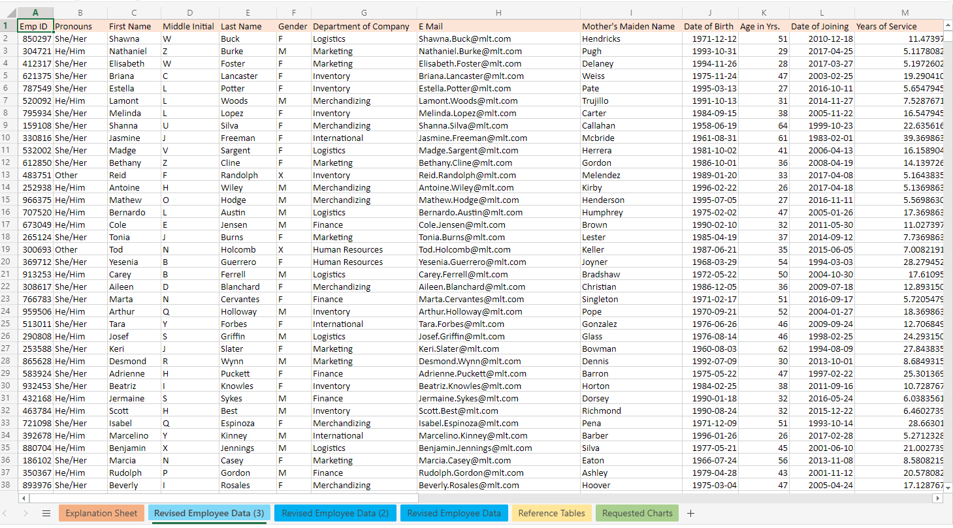Open the Revised Employee Data (2) tab
The height and width of the screenshot is (528, 953).
[x=335, y=513]
